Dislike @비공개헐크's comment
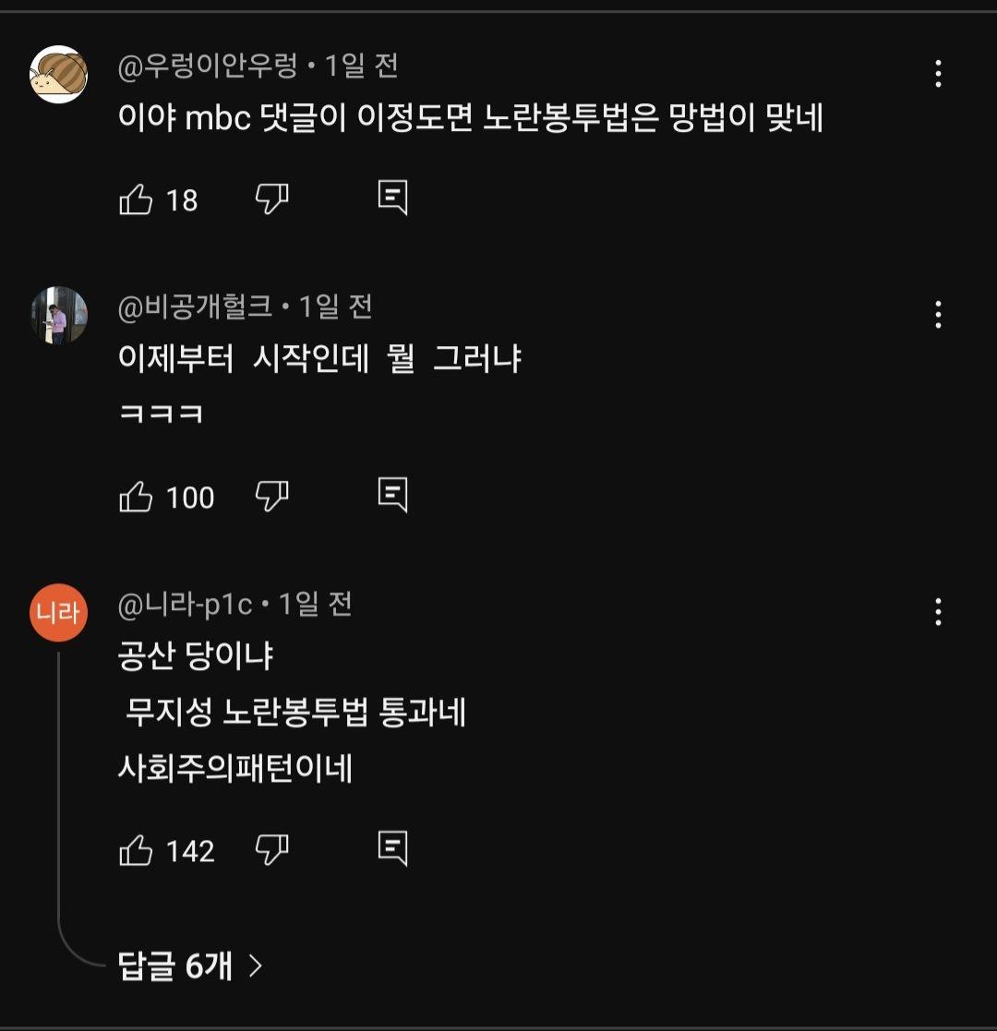997x1031 pixels. pos(272,497)
